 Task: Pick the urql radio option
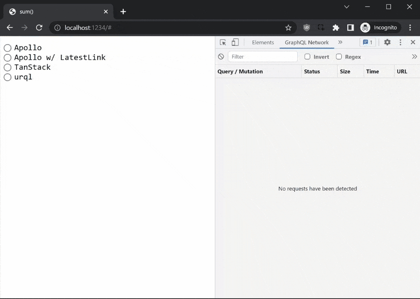pyautogui.click(x=8, y=77)
